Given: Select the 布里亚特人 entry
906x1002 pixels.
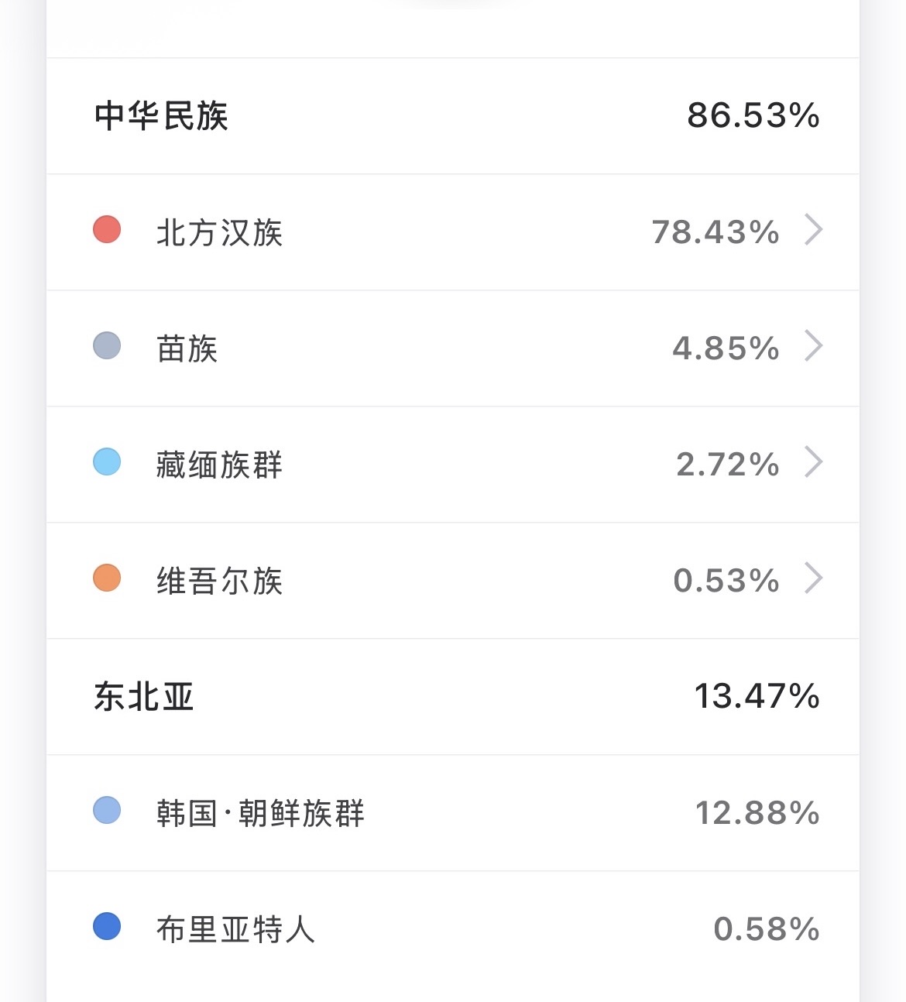Looking at the screenshot, I should pos(235,929).
